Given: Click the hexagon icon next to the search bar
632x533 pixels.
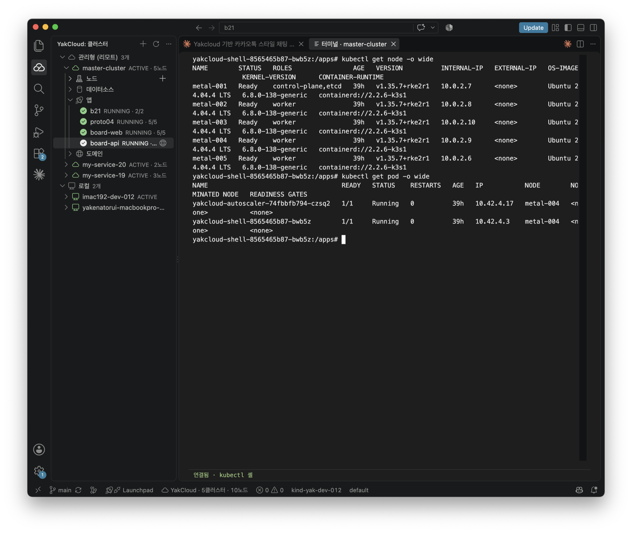Looking at the screenshot, I should (449, 27).
